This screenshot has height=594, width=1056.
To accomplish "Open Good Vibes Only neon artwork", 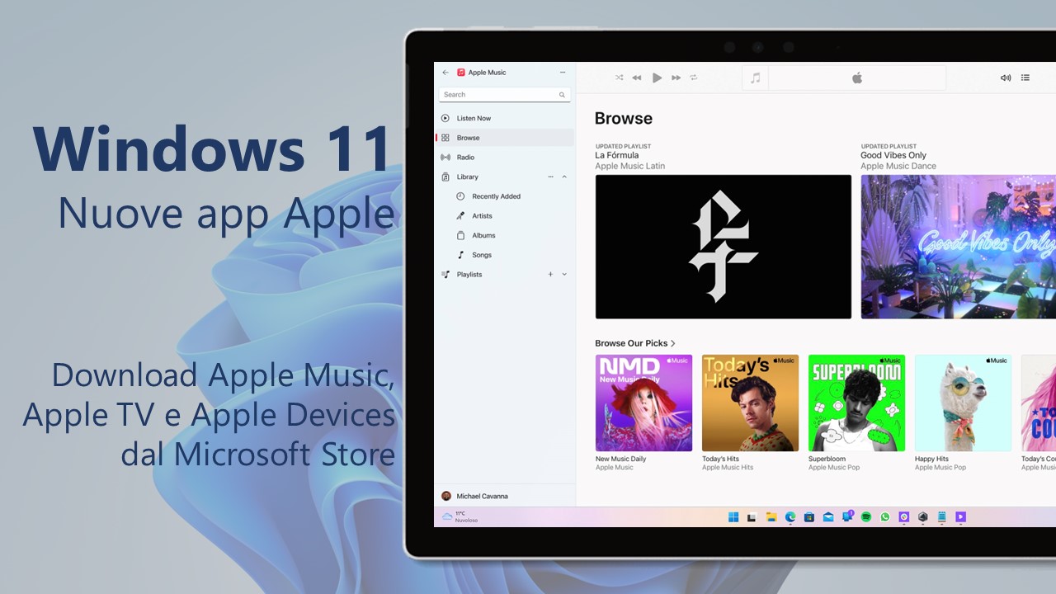I will [958, 247].
